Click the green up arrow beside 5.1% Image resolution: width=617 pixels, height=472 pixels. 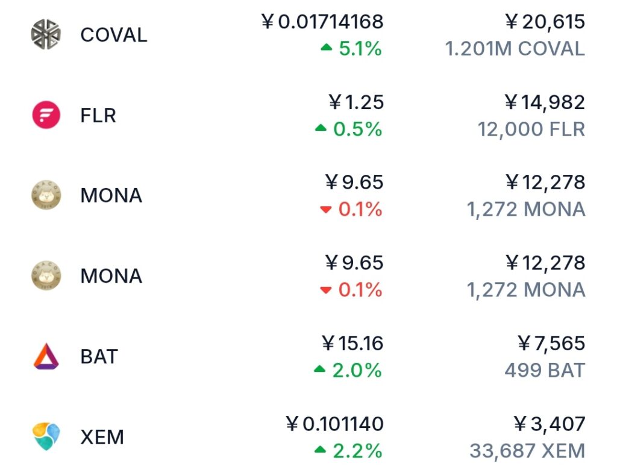click(327, 48)
